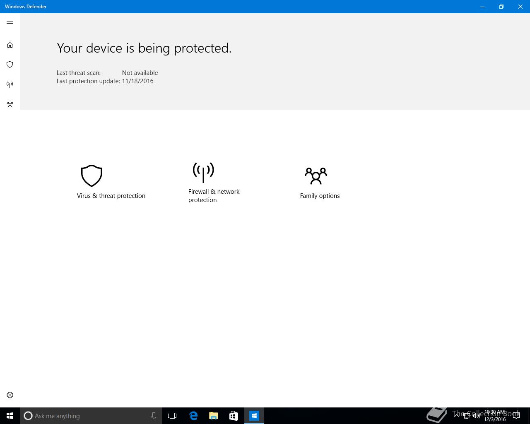Viewport: 530px width, 424px height.
Task: Click the large network antenna icon
Action: pos(203,172)
